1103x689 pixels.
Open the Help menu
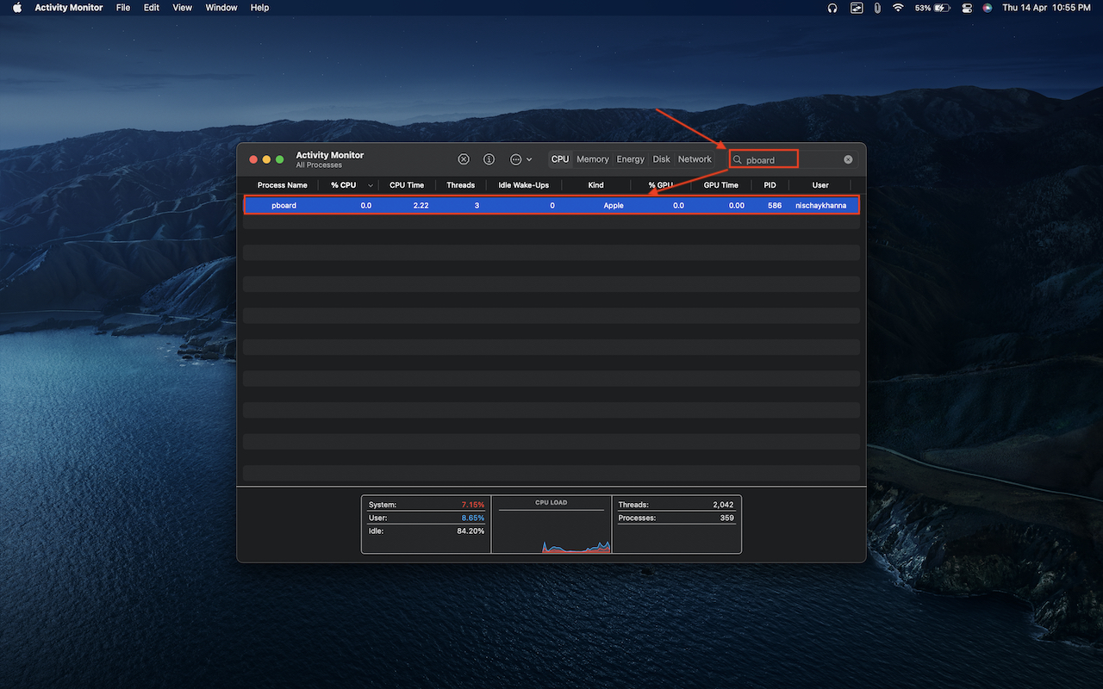tap(259, 8)
